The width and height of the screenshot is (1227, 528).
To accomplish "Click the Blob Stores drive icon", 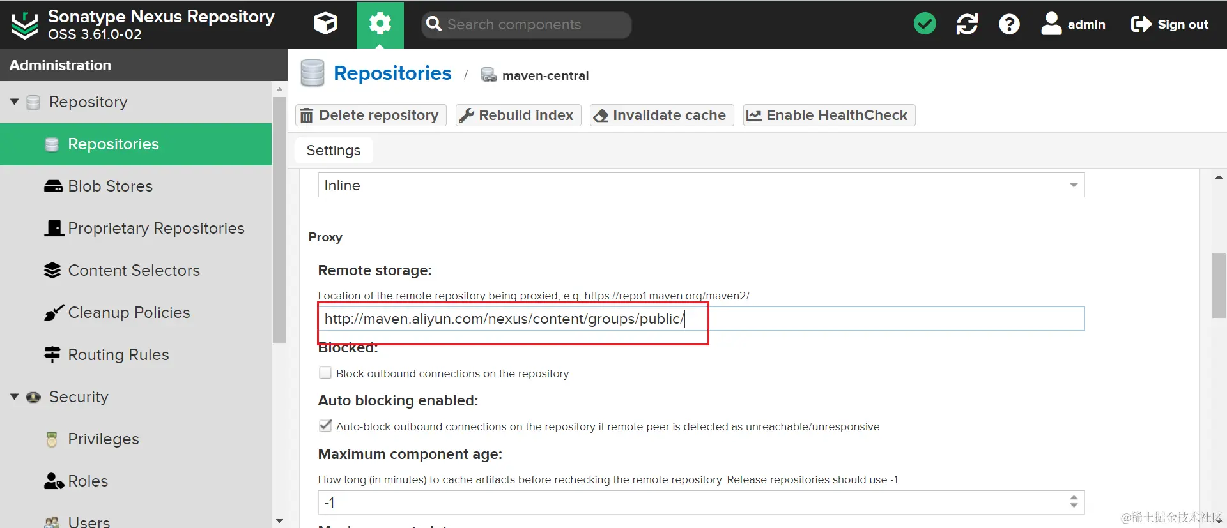I will pos(53,186).
